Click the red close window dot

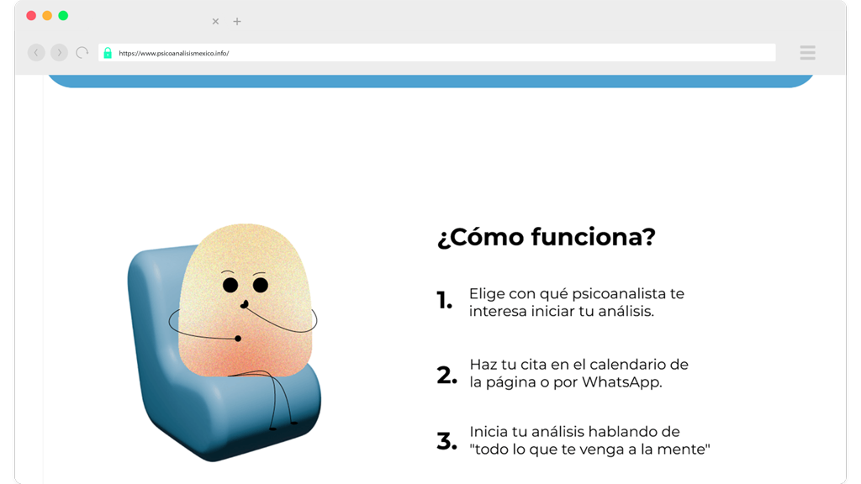(x=31, y=15)
